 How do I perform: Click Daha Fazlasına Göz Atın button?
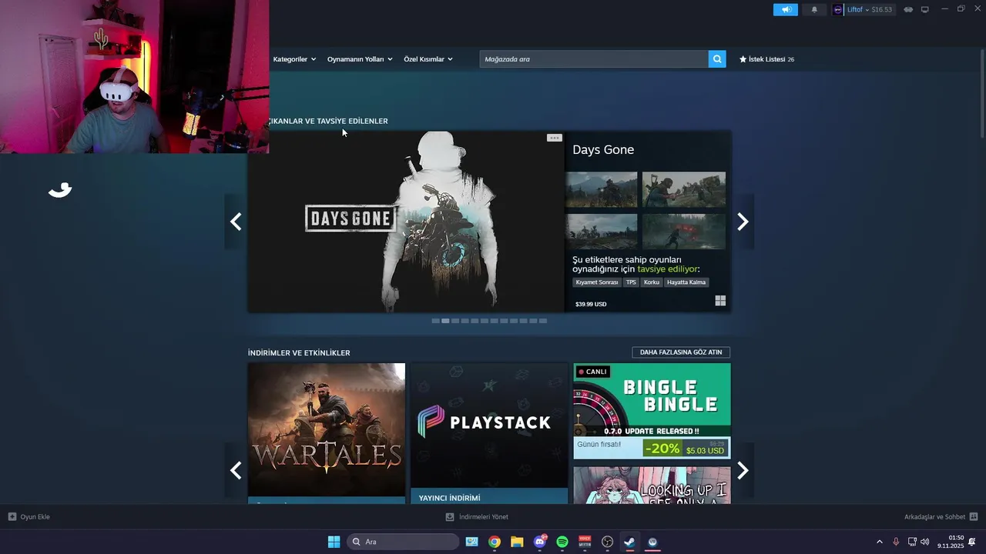pos(681,352)
